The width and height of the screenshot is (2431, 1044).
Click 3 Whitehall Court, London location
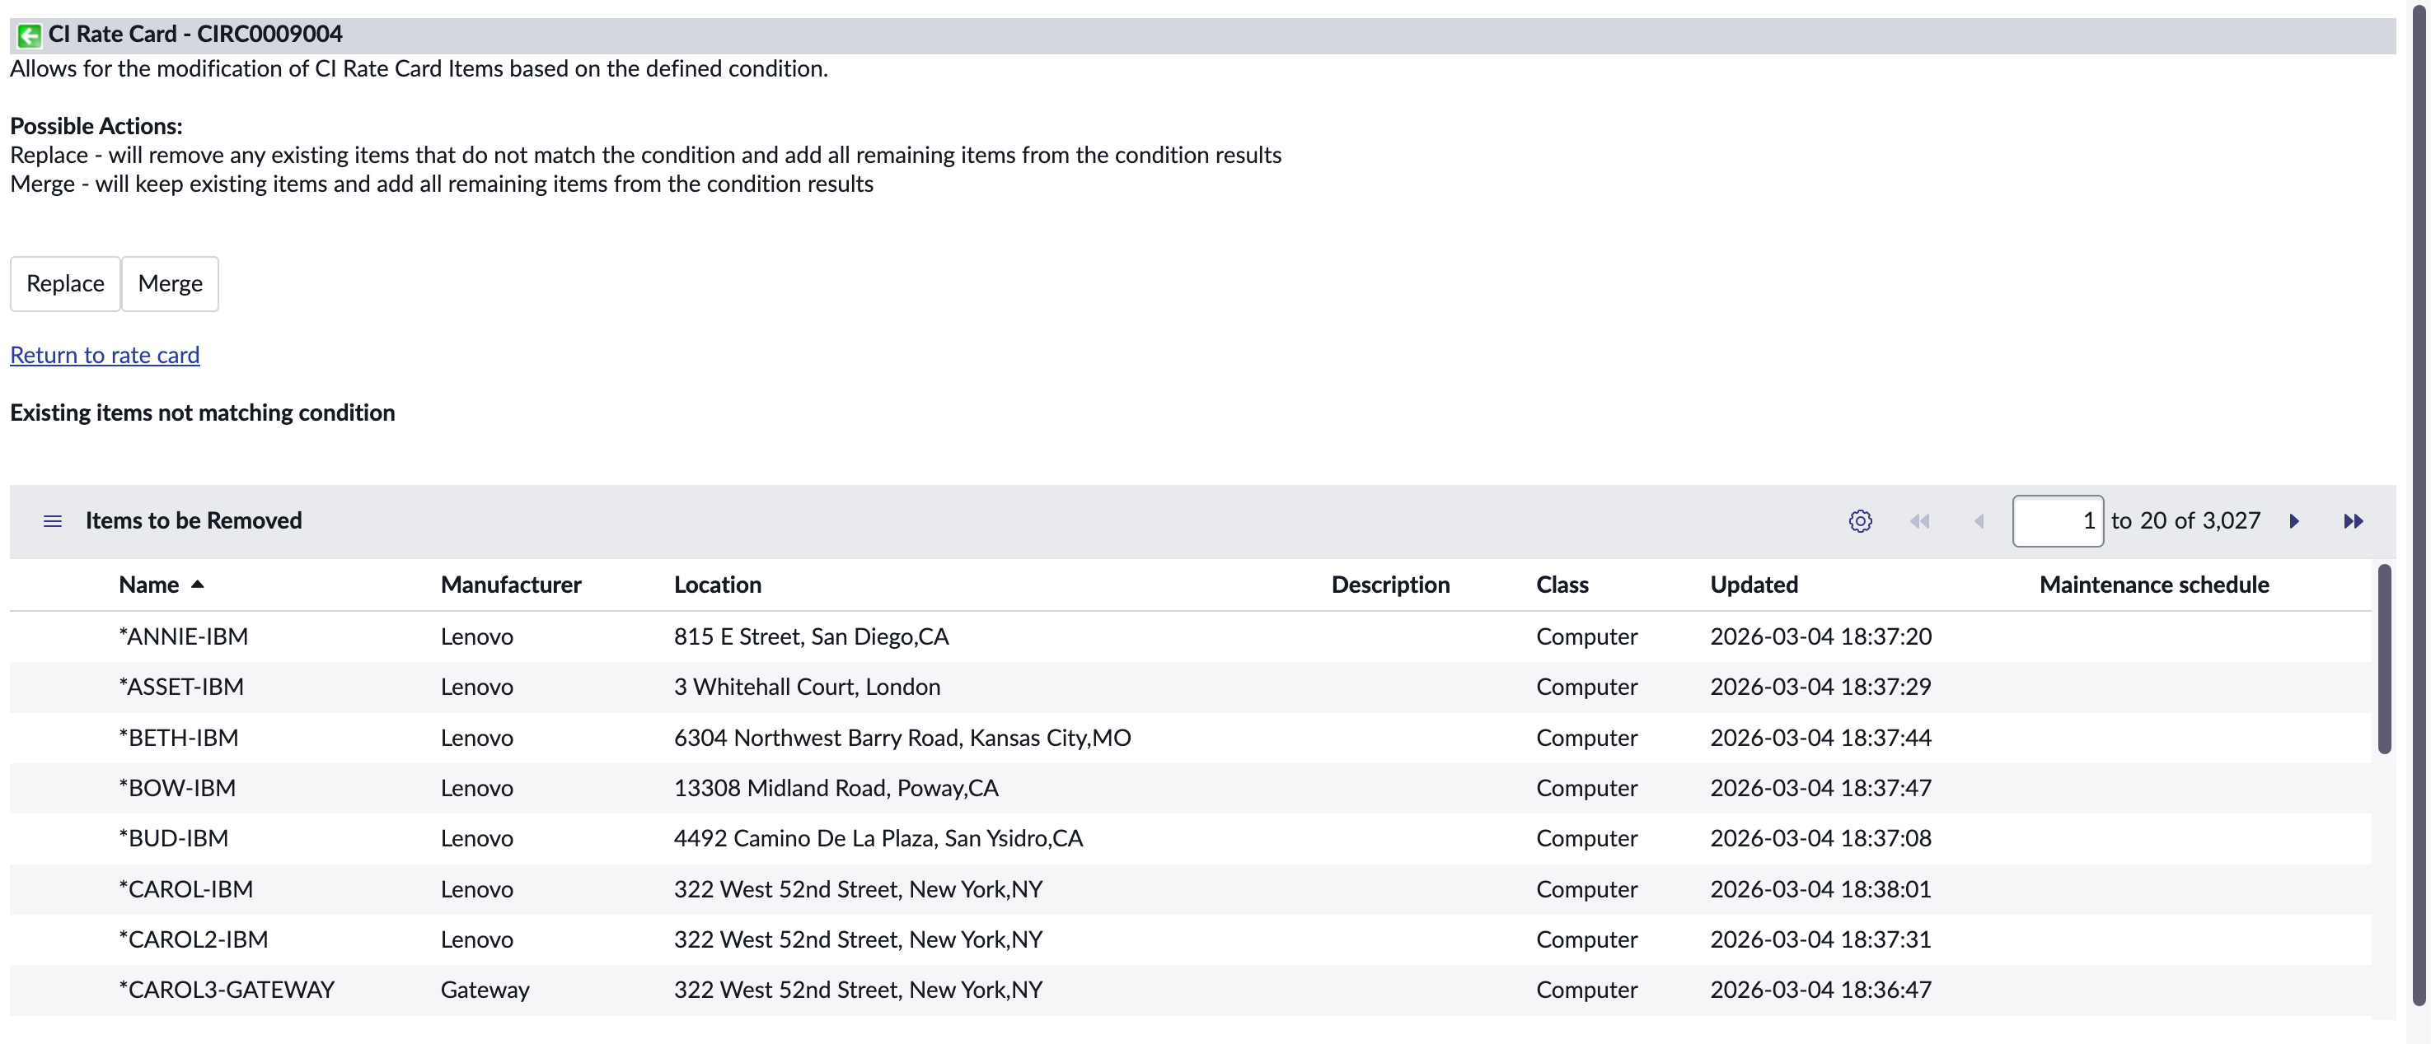(x=807, y=686)
